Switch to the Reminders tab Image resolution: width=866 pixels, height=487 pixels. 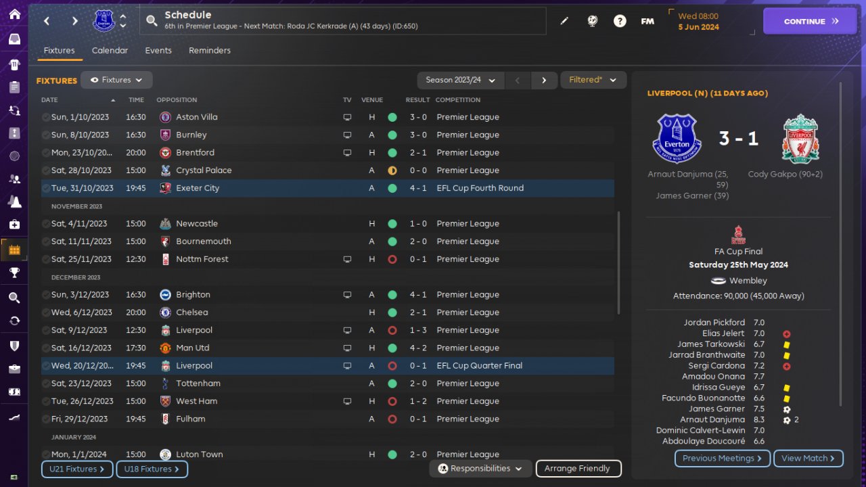pyautogui.click(x=210, y=51)
